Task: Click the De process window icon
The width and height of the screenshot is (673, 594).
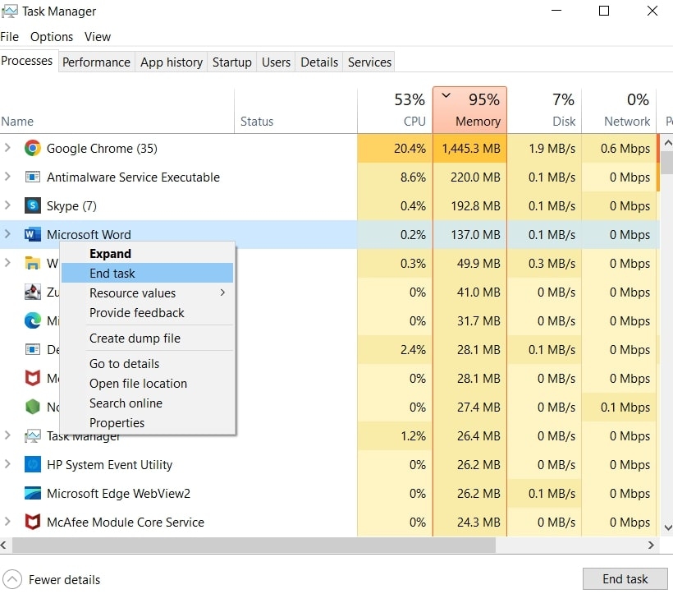Action: (x=33, y=350)
